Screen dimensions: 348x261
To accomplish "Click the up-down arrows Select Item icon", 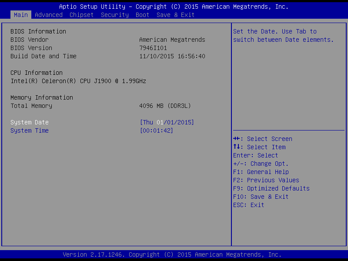I will click(x=237, y=147).
